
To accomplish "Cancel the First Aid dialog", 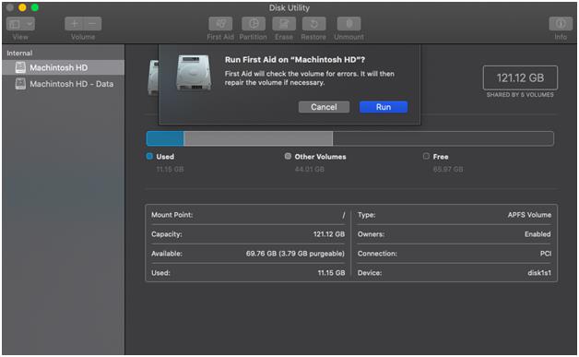I will click(324, 107).
